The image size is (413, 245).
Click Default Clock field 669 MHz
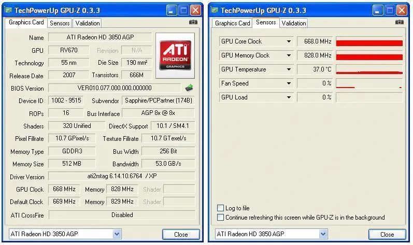pos(64,201)
